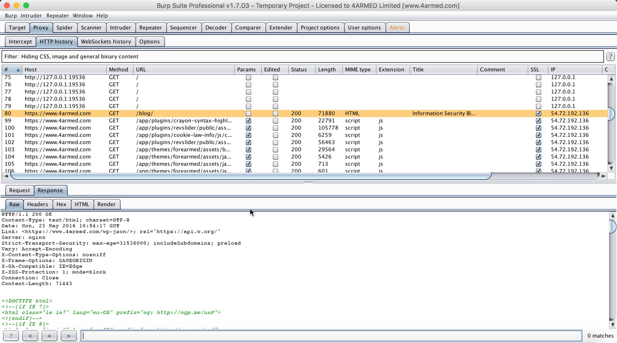Viewport: 617px width, 343px height.
Task: Toggle SSL checkbox for row 102
Action: tap(538, 142)
